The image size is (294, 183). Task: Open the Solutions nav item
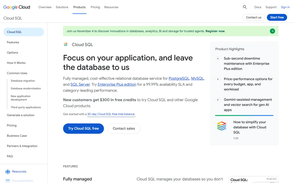click(62, 7)
